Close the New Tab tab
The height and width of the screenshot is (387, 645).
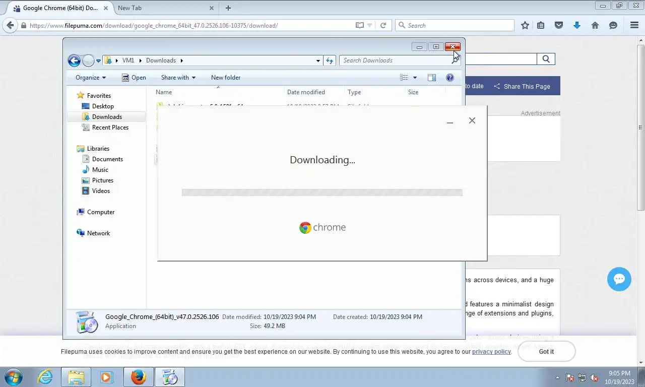[212, 8]
